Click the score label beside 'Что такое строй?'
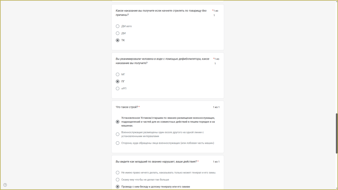 click(x=216, y=107)
